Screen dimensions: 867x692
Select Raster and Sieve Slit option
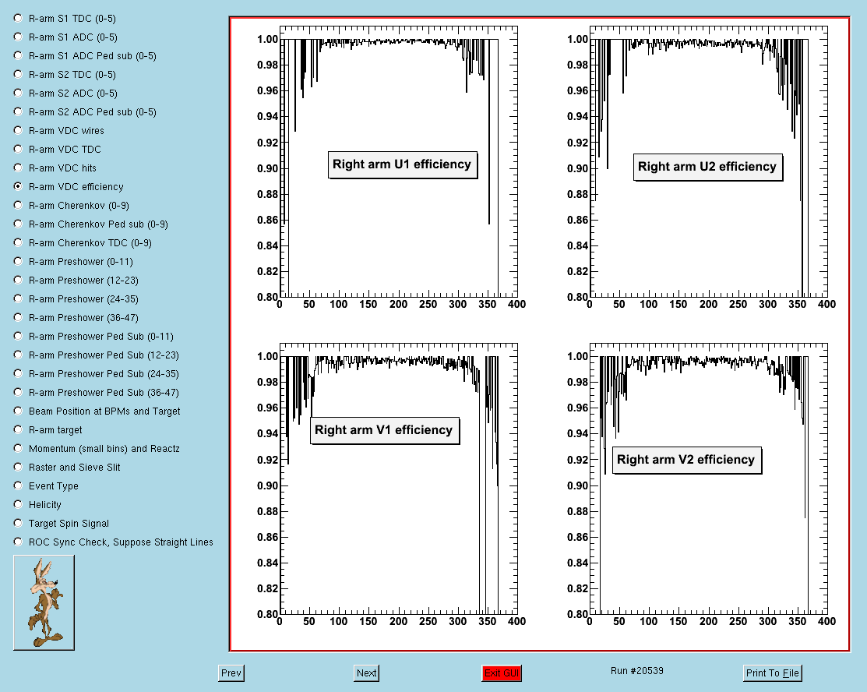point(18,467)
